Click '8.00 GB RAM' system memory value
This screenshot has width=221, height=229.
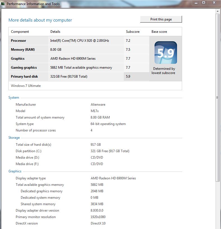tap(100, 117)
